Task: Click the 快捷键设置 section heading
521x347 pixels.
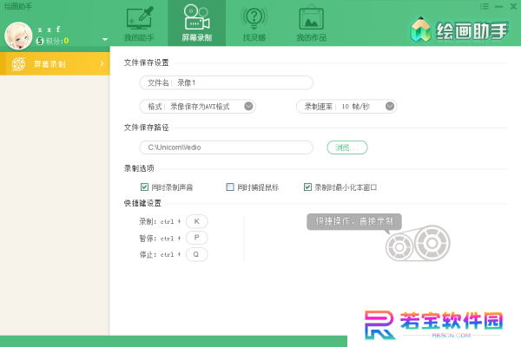Action: (x=142, y=203)
